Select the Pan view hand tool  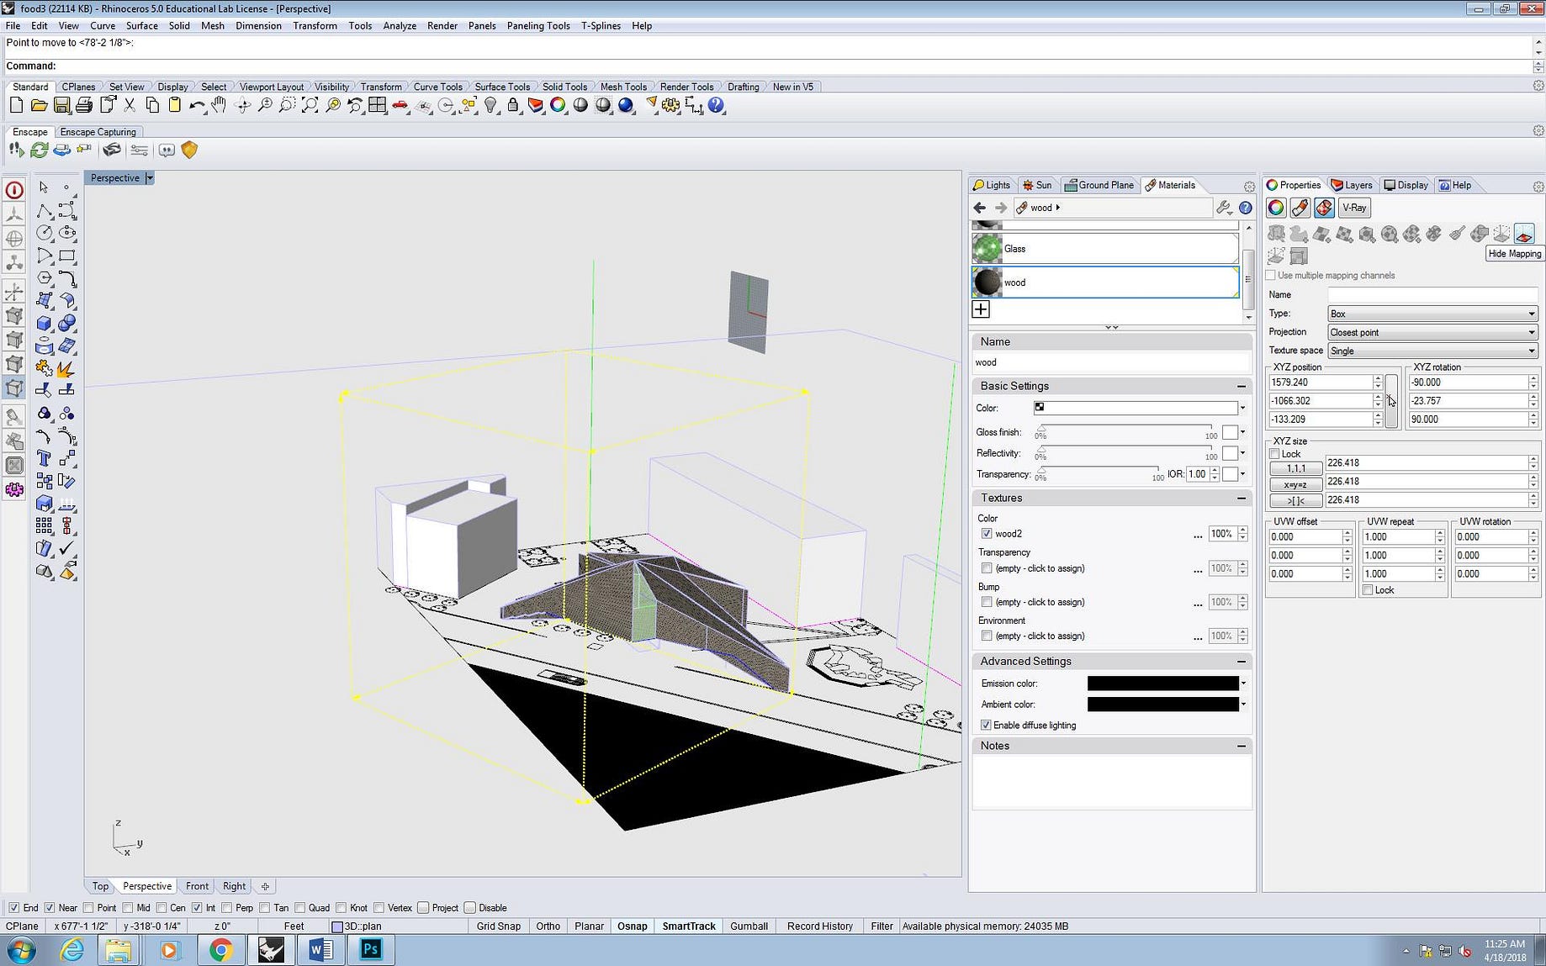pos(219,105)
